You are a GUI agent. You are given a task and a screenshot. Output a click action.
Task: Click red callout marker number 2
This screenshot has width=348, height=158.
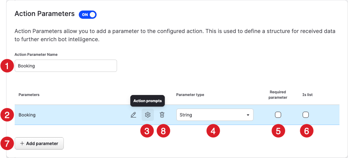coord(7,115)
